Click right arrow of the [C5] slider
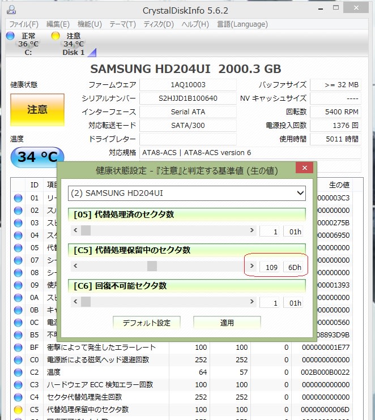This screenshot has height=420, width=375. pos(252,266)
